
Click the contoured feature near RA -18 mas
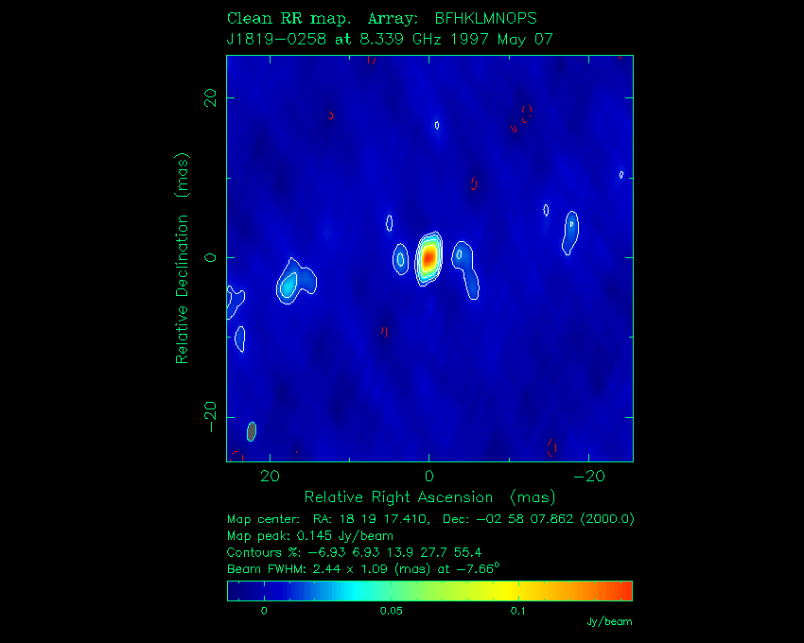point(570,233)
